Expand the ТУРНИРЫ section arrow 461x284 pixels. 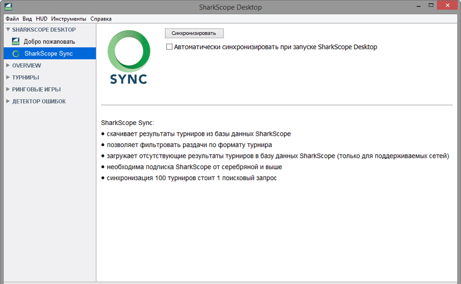pos(8,77)
